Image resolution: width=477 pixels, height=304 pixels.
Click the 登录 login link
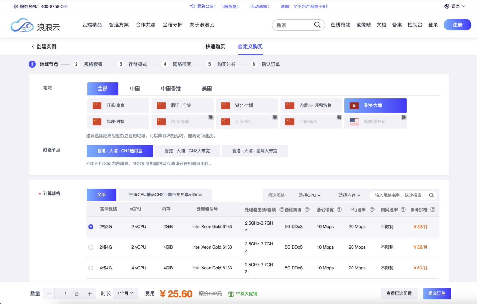pos(433,25)
